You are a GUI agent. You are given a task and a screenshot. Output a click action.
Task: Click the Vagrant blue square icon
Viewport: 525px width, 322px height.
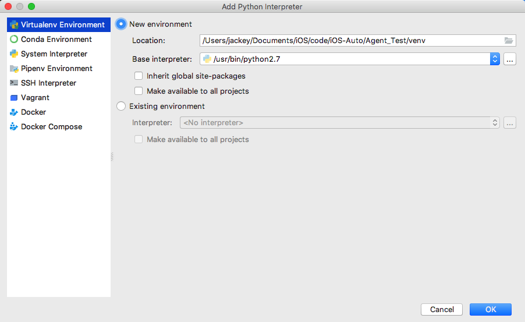[14, 98]
